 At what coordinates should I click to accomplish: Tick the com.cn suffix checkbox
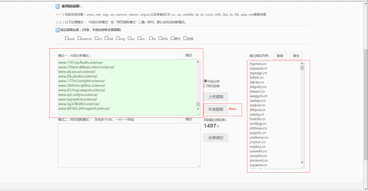tap(79, 38)
